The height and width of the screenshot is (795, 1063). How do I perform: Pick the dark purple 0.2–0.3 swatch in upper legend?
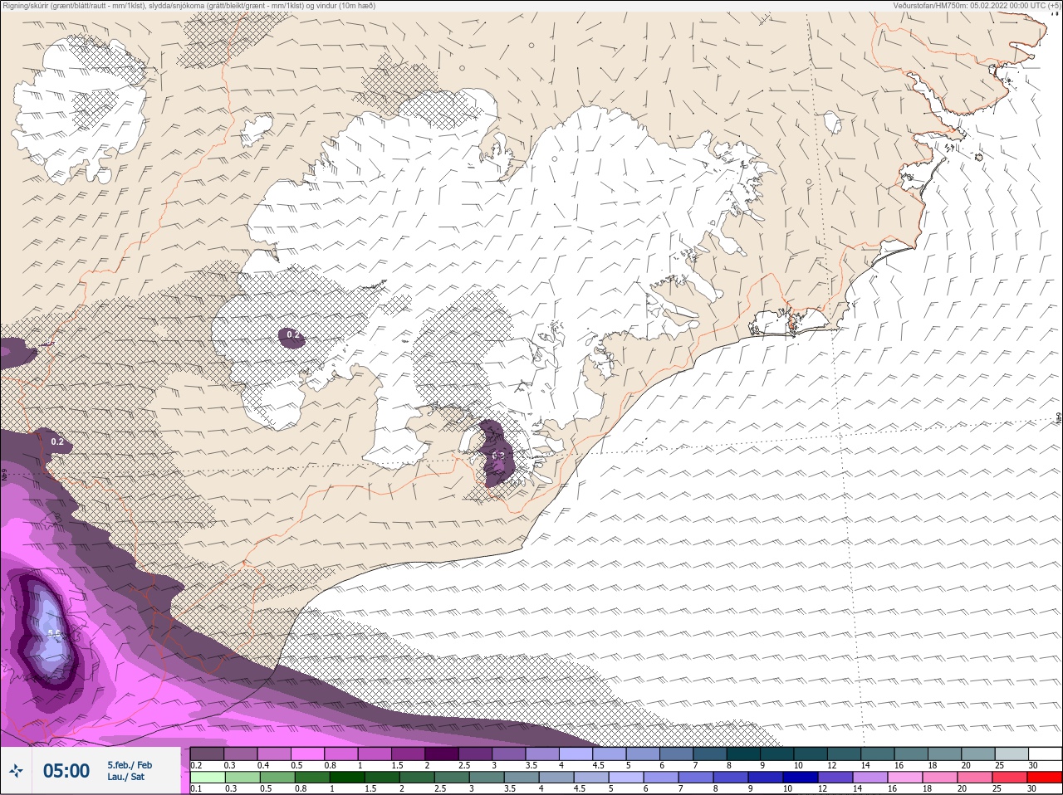[207, 754]
